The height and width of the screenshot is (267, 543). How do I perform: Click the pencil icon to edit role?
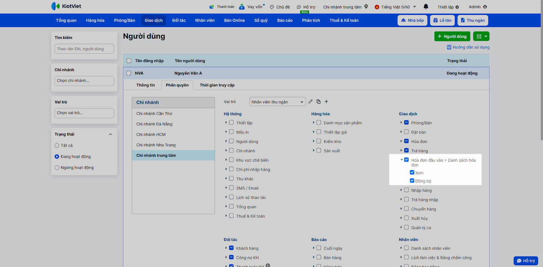tap(311, 102)
